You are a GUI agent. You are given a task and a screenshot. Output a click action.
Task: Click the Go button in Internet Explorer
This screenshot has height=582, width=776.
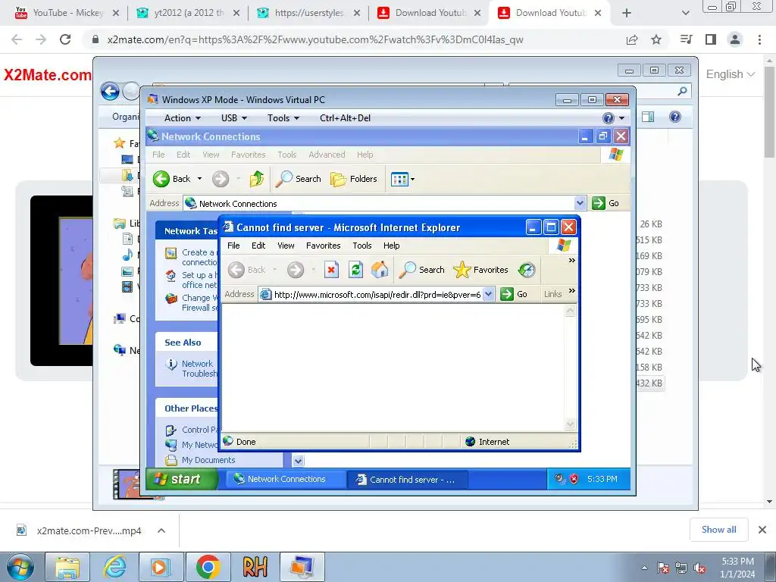pyautogui.click(x=514, y=294)
